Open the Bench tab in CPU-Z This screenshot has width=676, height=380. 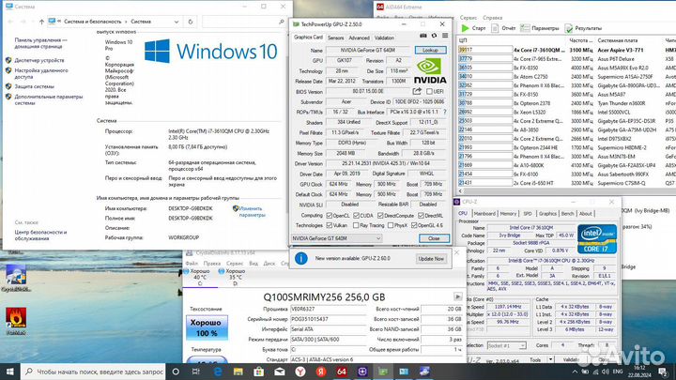567,214
